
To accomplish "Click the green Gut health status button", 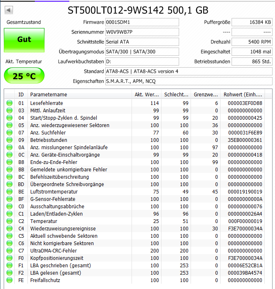I will (24, 40).
